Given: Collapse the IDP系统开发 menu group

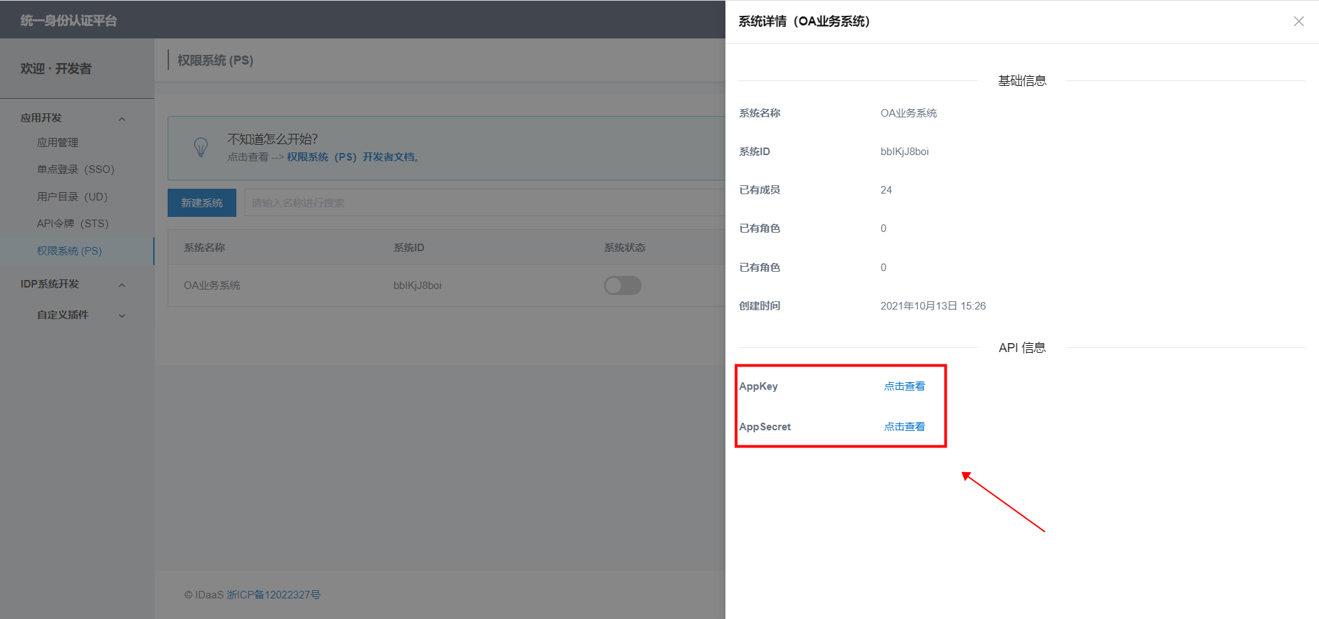Looking at the screenshot, I should [x=122, y=285].
